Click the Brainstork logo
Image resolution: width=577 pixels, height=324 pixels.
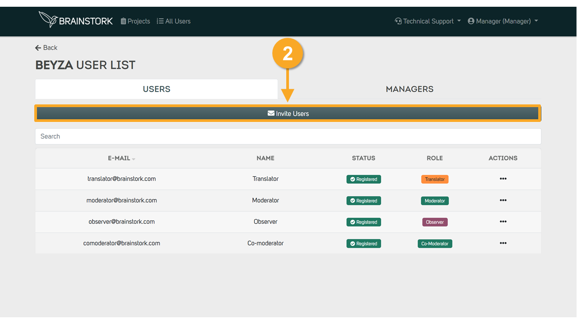click(x=76, y=20)
